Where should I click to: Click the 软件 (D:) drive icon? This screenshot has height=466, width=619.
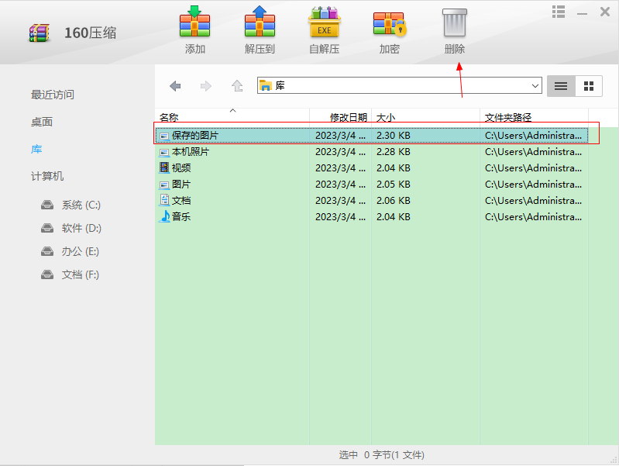tap(47, 228)
